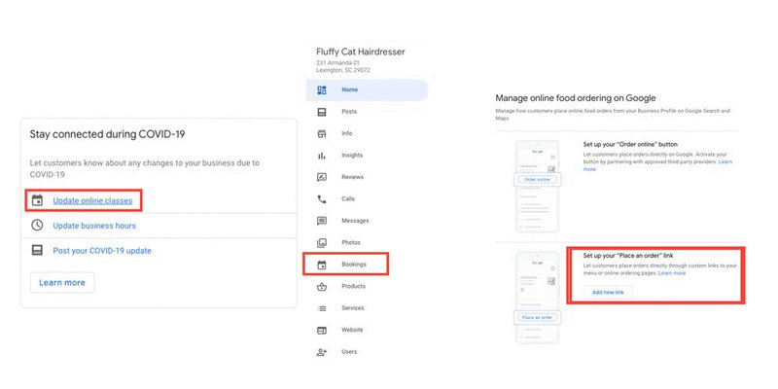This screenshot has height=389, width=778.
Task: Open Bookings from the sidebar
Action: click(354, 265)
